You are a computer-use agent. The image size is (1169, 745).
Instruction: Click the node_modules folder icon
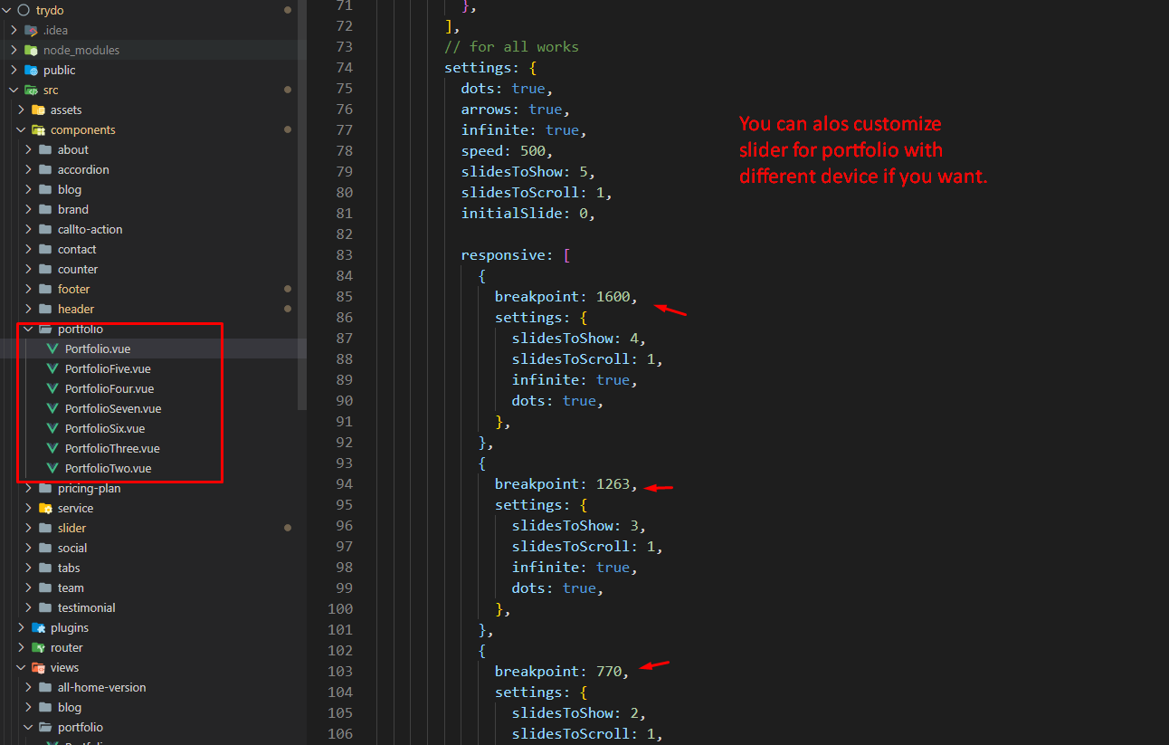coord(31,50)
